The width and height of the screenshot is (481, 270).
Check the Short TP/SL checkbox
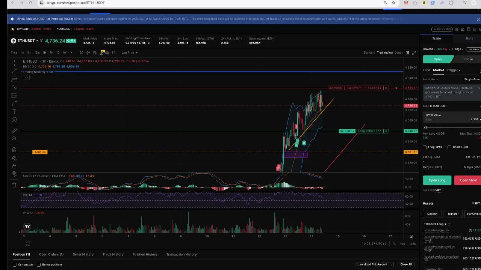click(449, 147)
